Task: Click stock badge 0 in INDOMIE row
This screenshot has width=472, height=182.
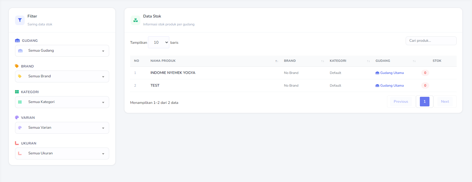Action: point(425,73)
